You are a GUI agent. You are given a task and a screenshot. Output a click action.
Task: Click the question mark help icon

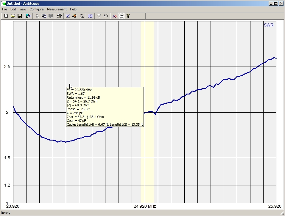[x=128, y=16]
